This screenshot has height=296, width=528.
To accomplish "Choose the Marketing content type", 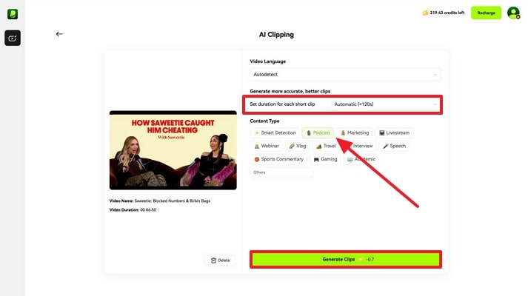I will click(x=354, y=132).
